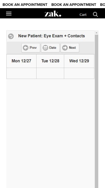Click the second BOOK AN APPOINTMENT banner link
This screenshot has height=188, width=105.
(74, 5)
